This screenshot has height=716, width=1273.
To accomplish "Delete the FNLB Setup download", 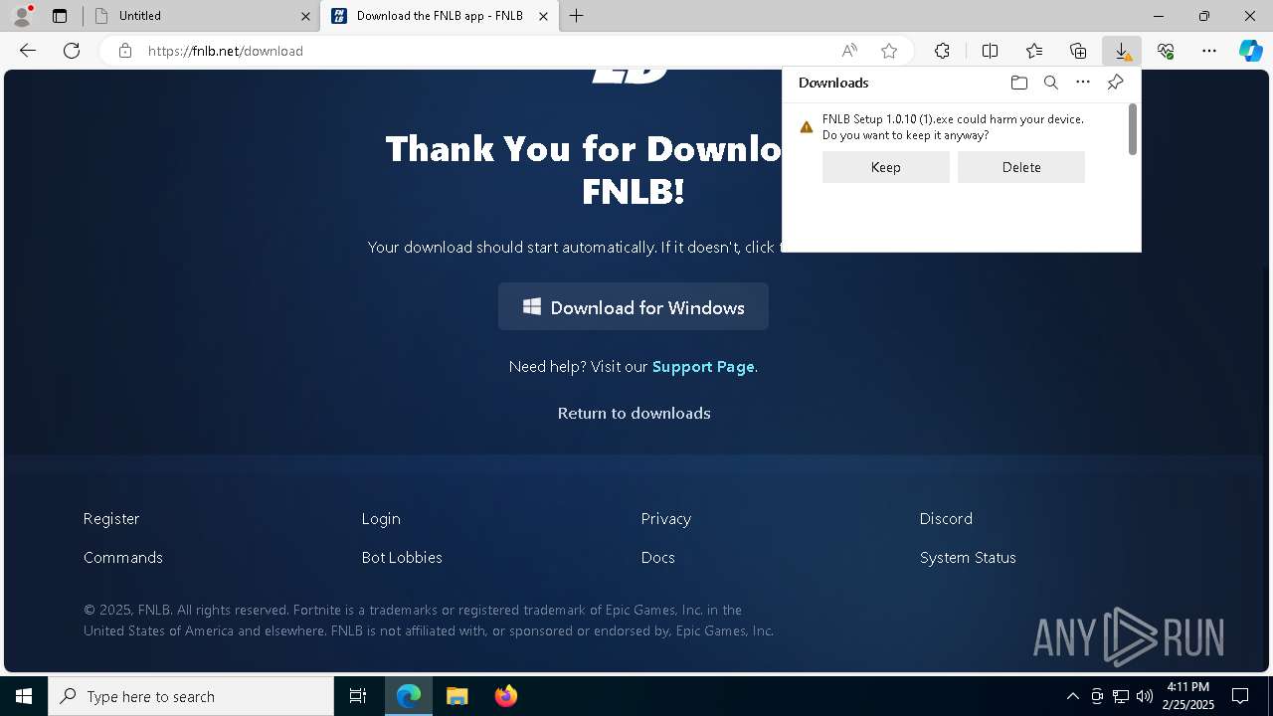I will (x=1021, y=167).
